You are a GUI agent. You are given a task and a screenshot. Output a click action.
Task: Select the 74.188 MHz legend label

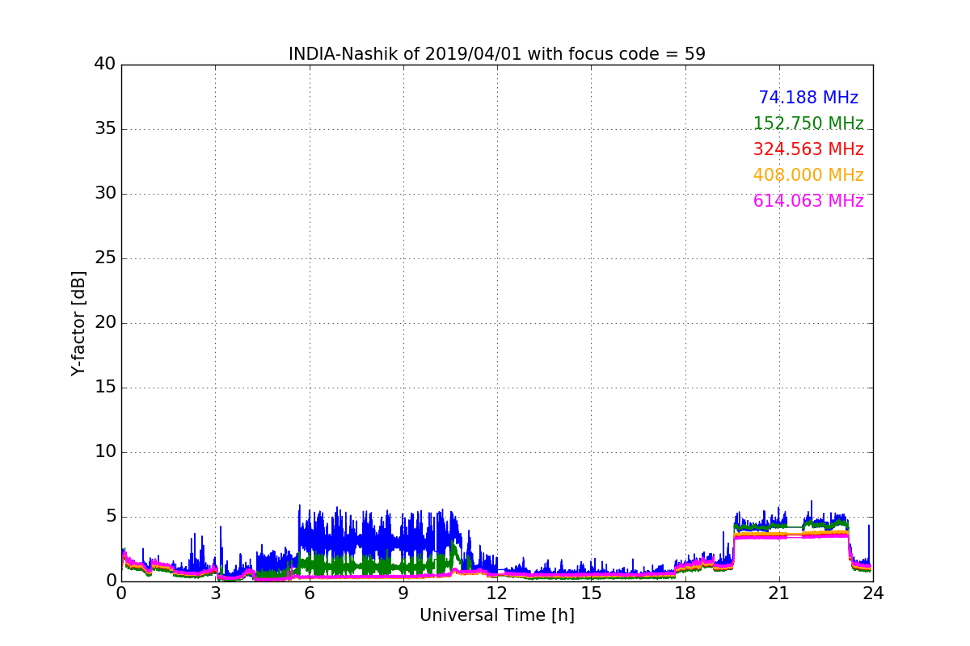[x=808, y=98]
